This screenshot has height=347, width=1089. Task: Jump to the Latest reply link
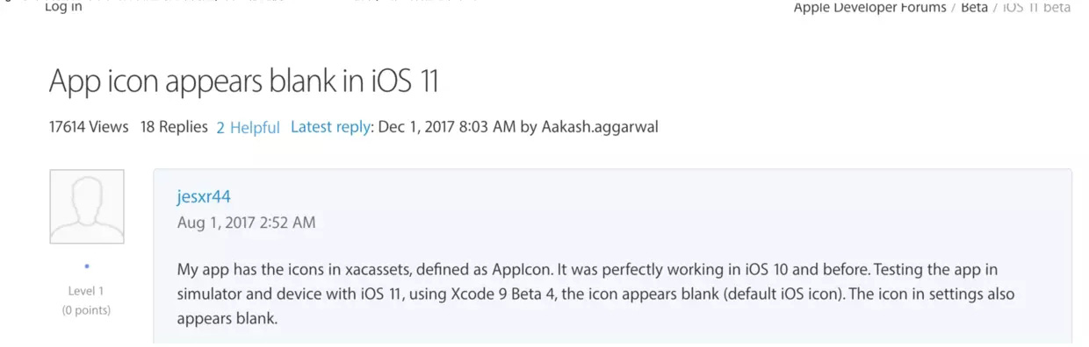tap(330, 127)
